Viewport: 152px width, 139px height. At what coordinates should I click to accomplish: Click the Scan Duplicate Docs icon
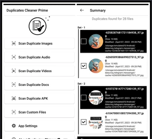coord(14,85)
